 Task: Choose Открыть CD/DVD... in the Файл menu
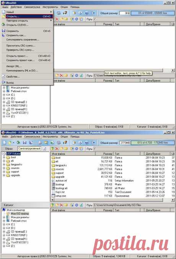click(28, 25)
